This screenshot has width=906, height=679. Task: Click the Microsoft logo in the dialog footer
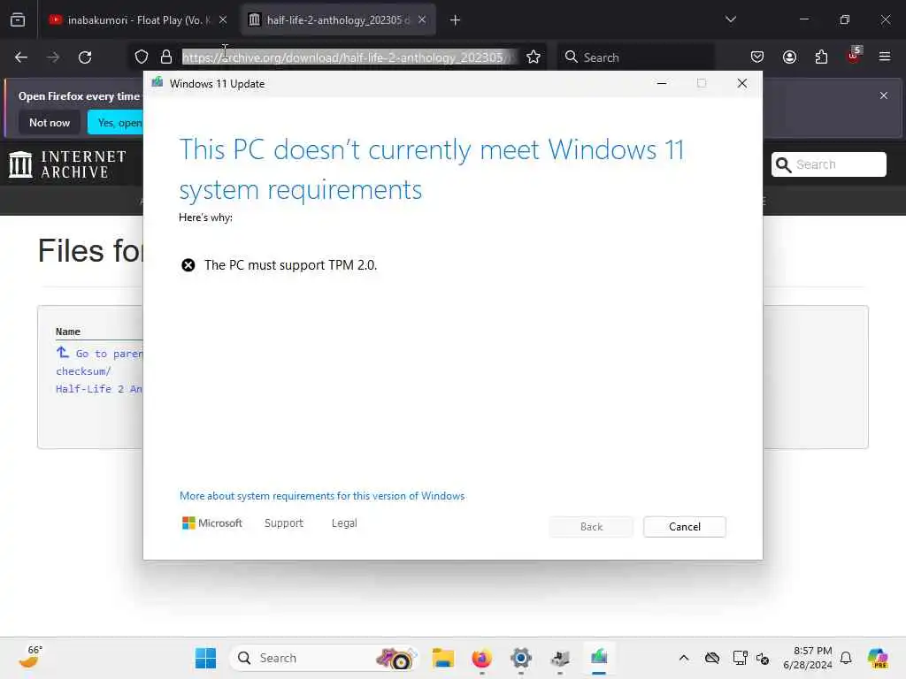point(212,523)
